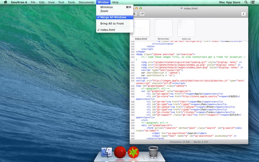Screen dimensions: 259x162
Task: Select Bring All to Front
Action: coord(115,23)
